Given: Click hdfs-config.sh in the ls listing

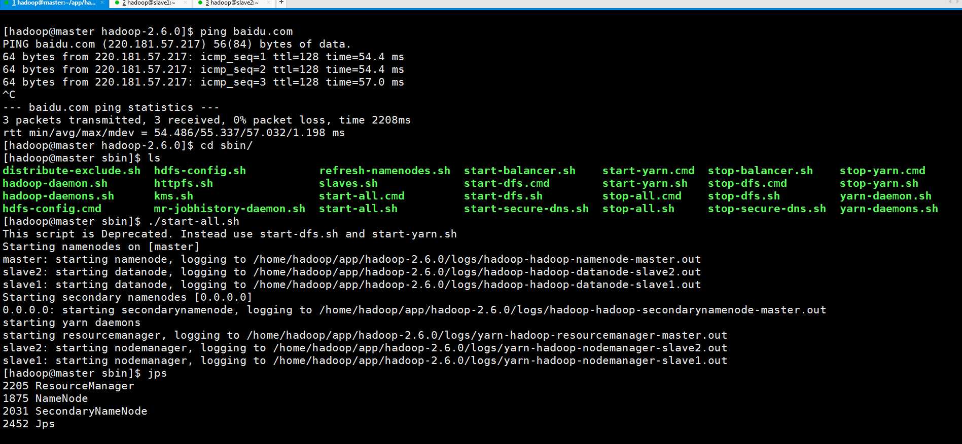Looking at the screenshot, I should pyautogui.click(x=200, y=171).
